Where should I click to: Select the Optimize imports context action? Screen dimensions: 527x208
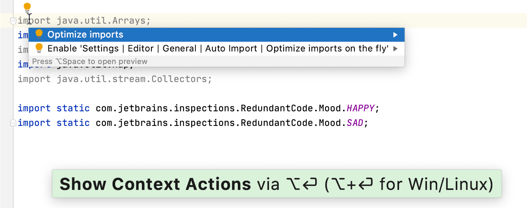point(85,35)
